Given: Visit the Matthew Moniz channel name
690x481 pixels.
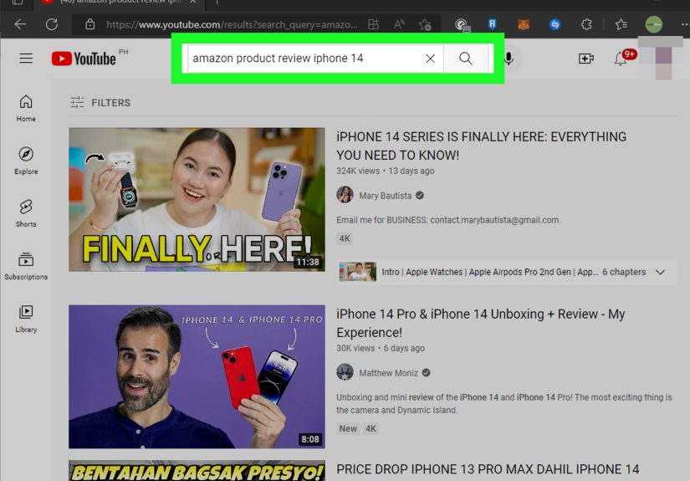Looking at the screenshot, I should tap(388, 373).
